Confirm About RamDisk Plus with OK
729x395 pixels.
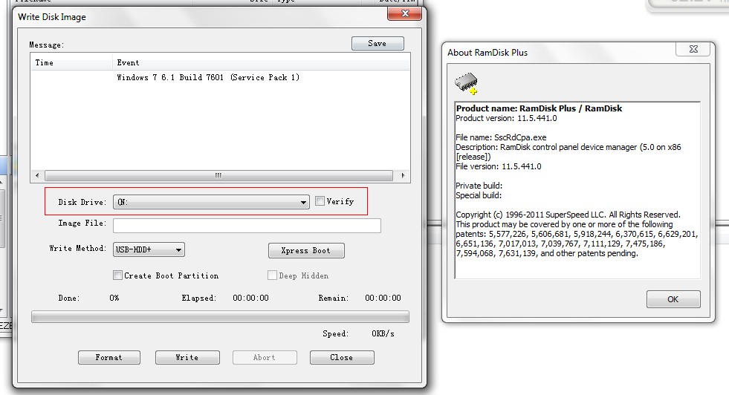coord(673,299)
